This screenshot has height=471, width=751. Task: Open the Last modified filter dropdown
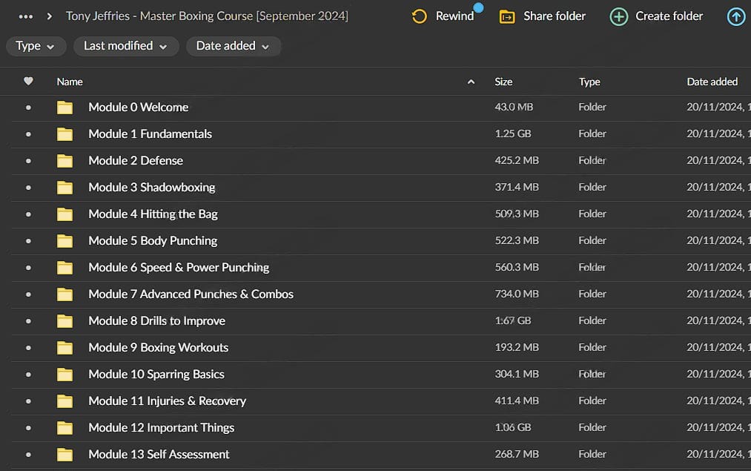tap(125, 46)
